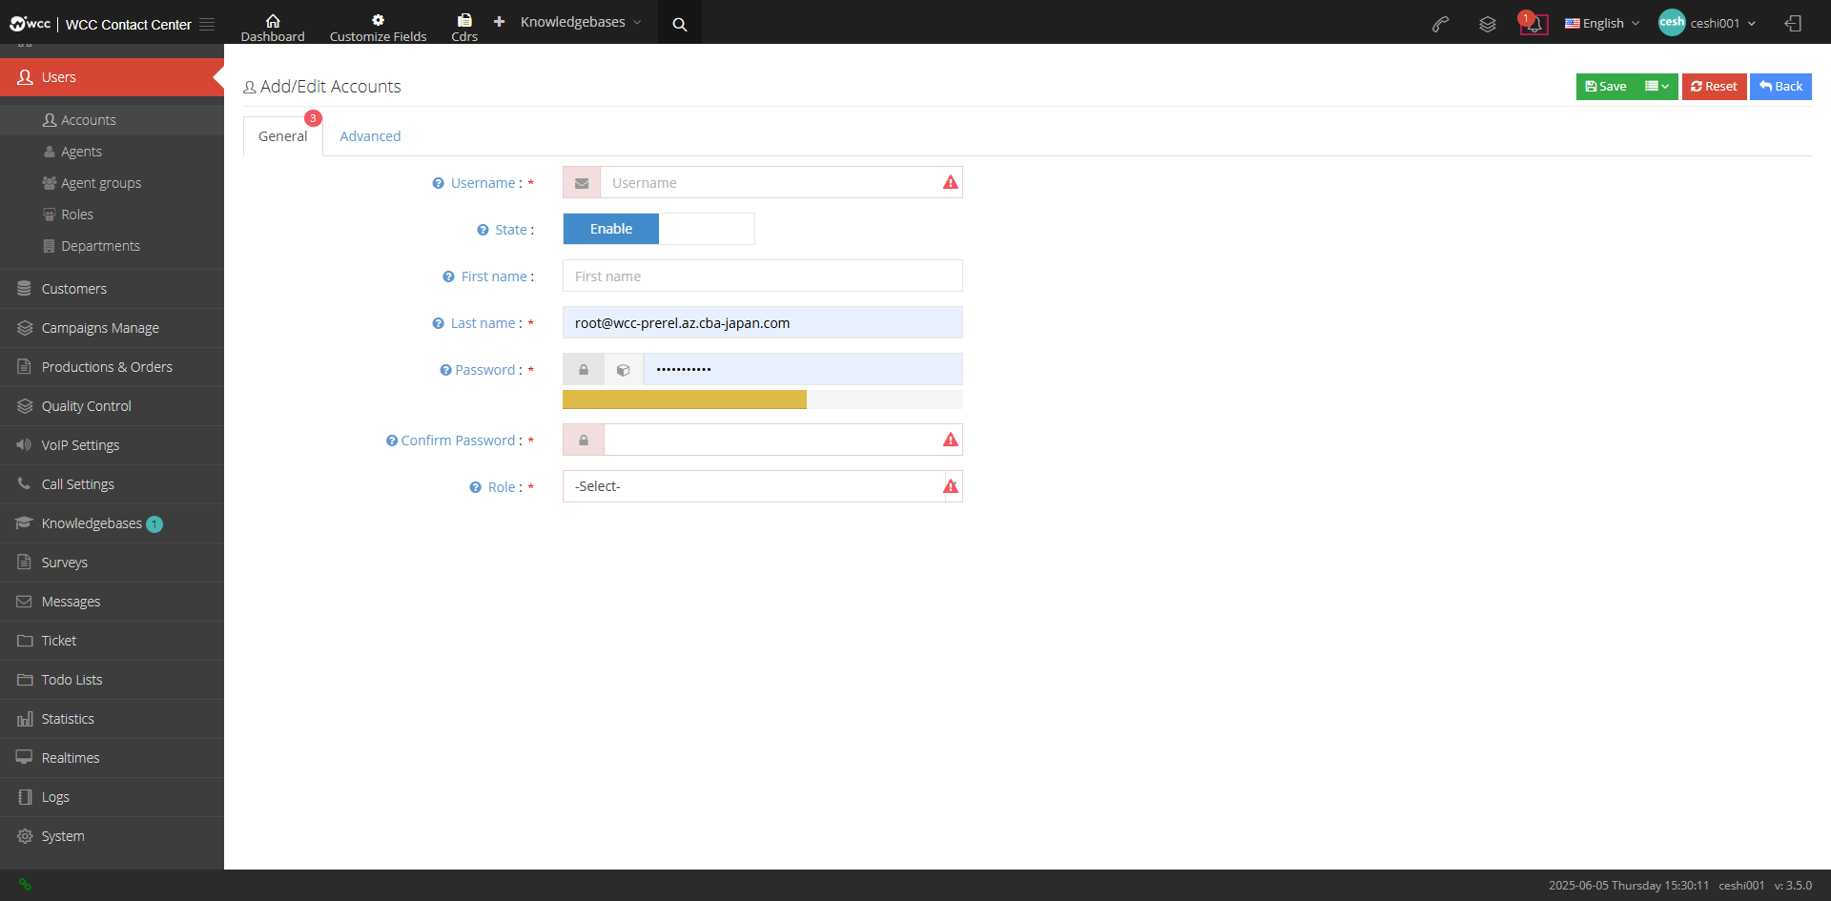Click Role help question icon

pyautogui.click(x=475, y=487)
